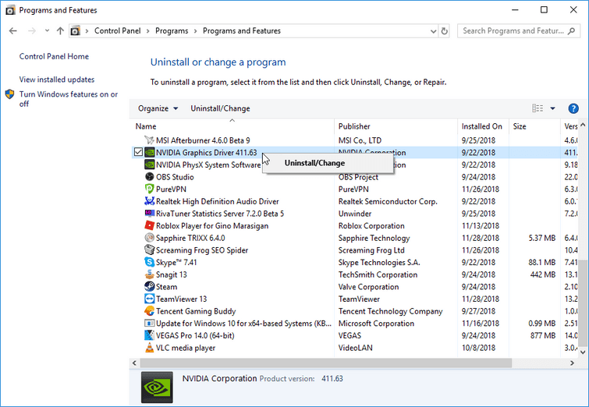Click the scroll down arrow

[583, 352]
